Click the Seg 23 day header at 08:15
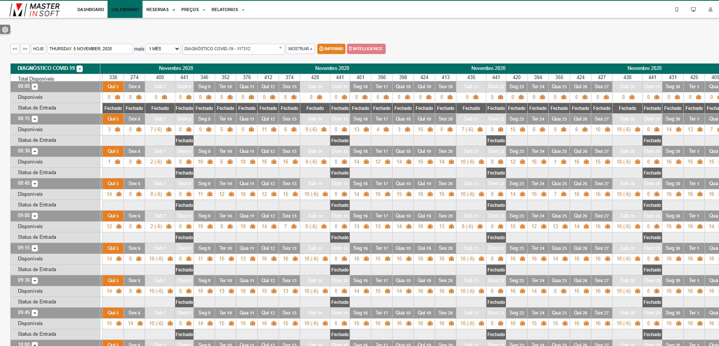Viewport: 719px width, 346px height. [516, 119]
